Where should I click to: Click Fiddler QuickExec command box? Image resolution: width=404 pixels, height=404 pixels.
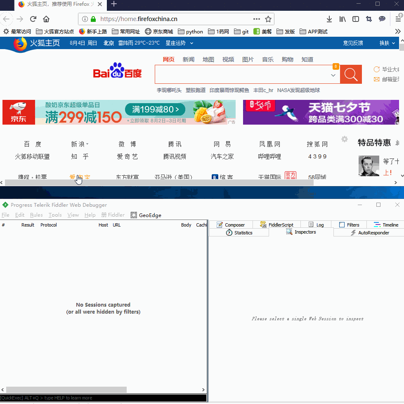[x=103, y=398]
